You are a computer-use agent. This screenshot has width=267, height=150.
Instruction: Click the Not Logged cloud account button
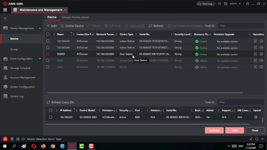pos(206,4)
